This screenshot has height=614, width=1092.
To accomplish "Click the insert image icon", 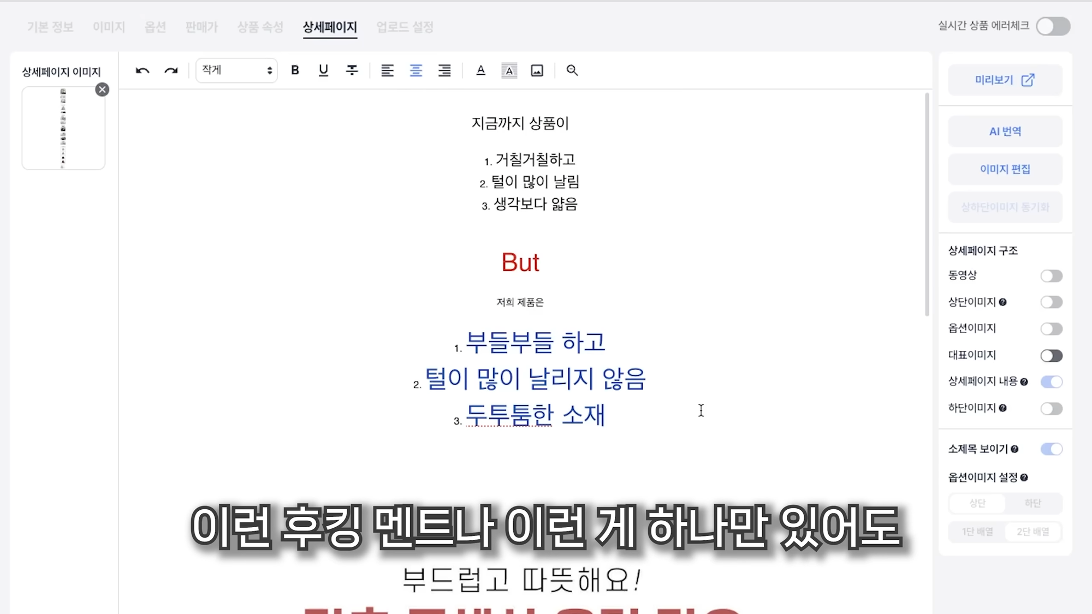I will (x=537, y=70).
